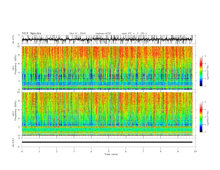This screenshot has width=220, height=170.
Task: Click the "9" minute tick label
Action: point(178,151)
